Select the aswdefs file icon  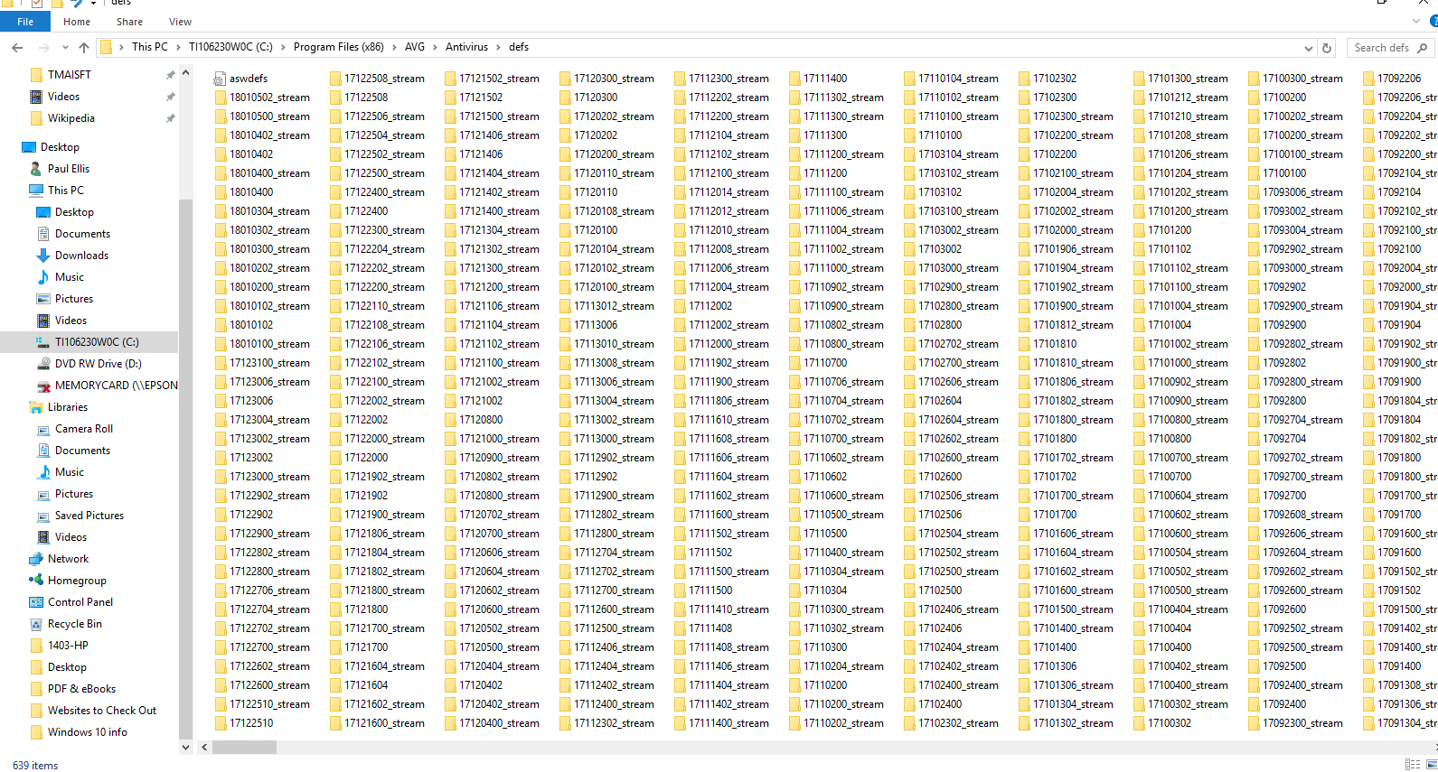(x=220, y=79)
